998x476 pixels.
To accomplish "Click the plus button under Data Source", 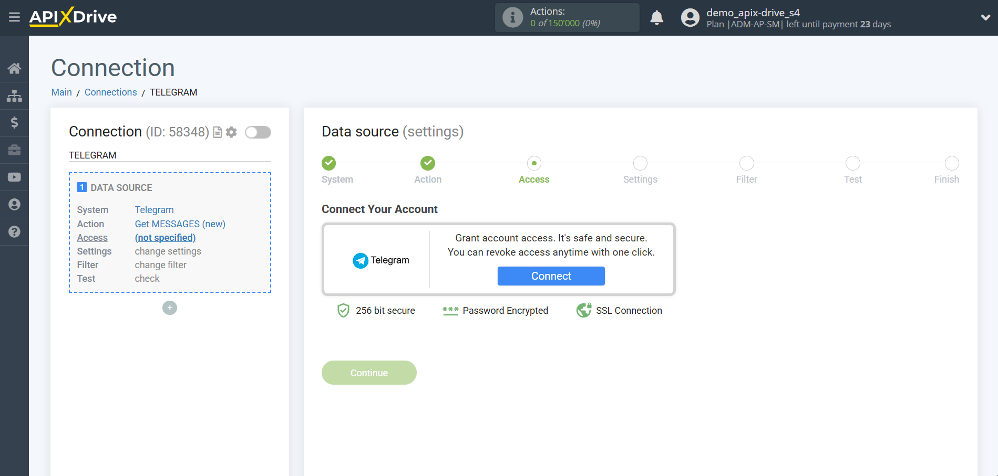I will click(169, 308).
